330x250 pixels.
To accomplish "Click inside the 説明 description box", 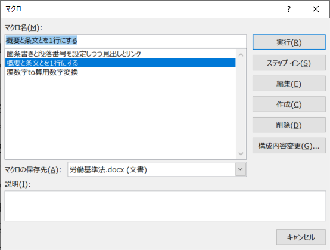I will tap(165, 206).
